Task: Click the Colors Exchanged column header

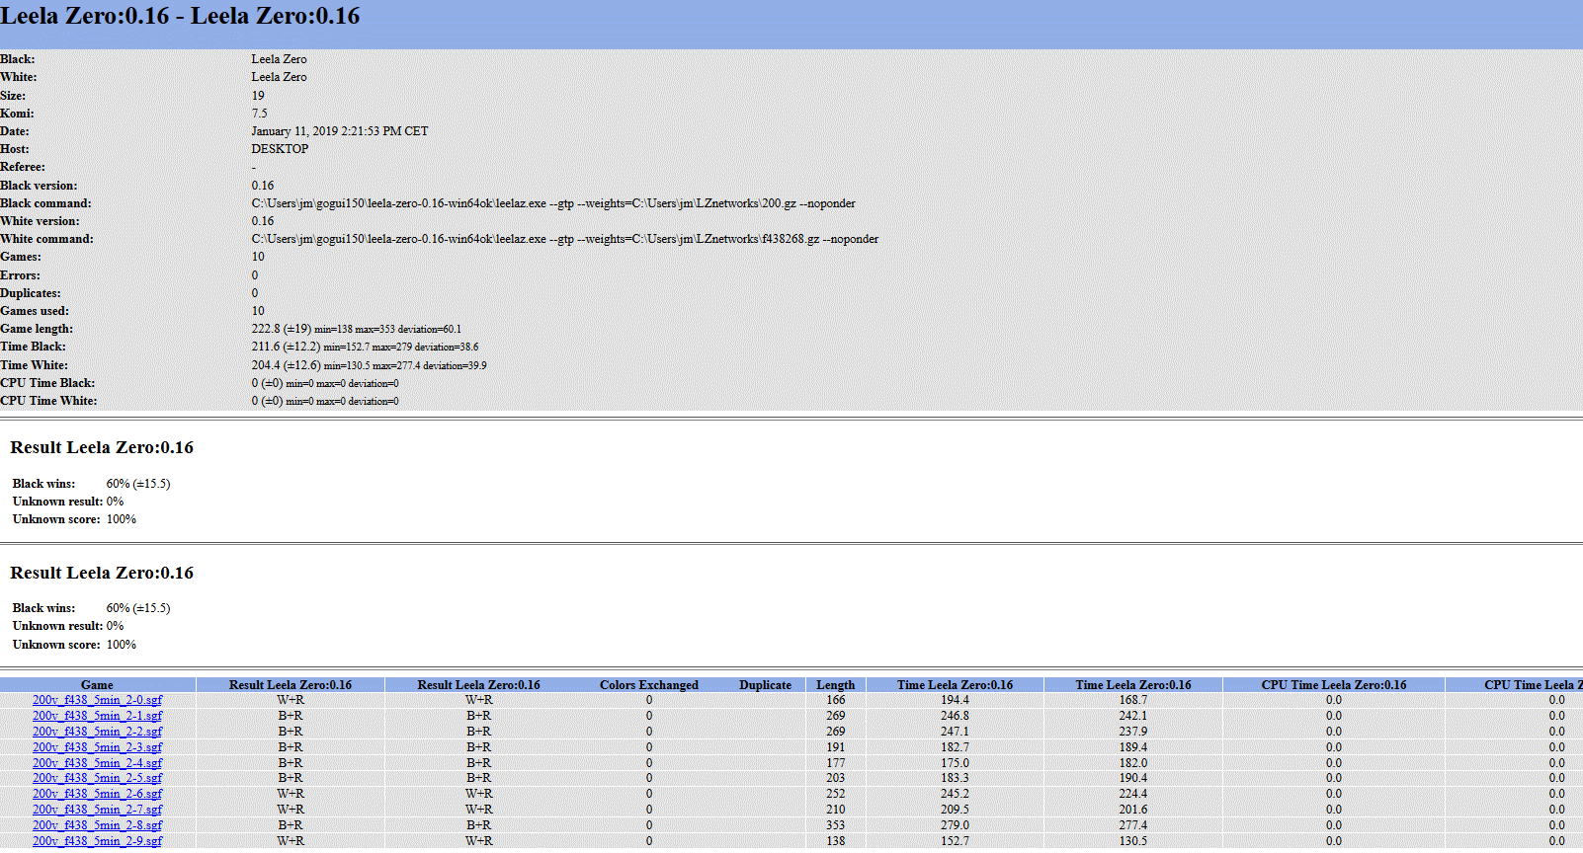Action: pos(648,685)
